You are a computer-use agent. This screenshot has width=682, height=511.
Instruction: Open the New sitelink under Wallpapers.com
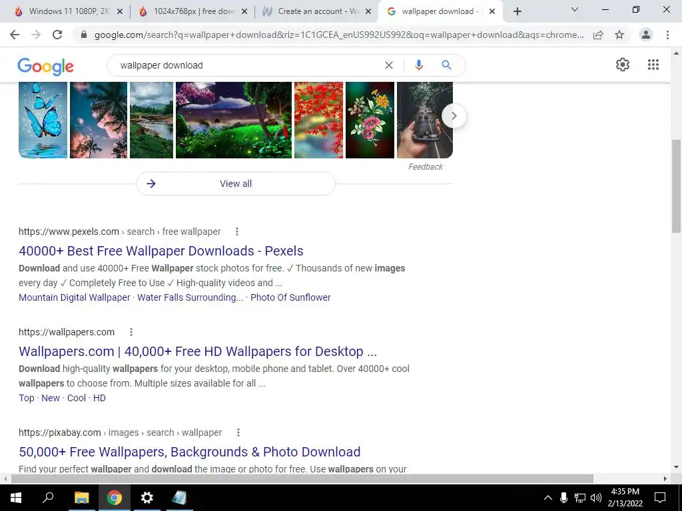51,398
